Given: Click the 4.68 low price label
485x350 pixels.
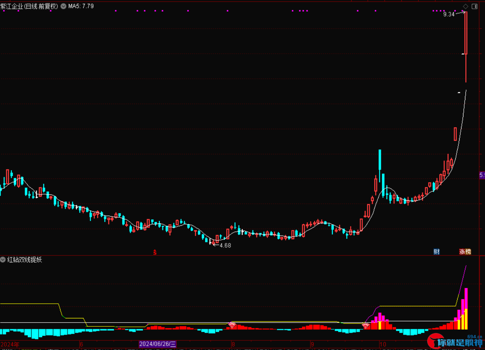Looking at the screenshot, I should coord(225,245).
